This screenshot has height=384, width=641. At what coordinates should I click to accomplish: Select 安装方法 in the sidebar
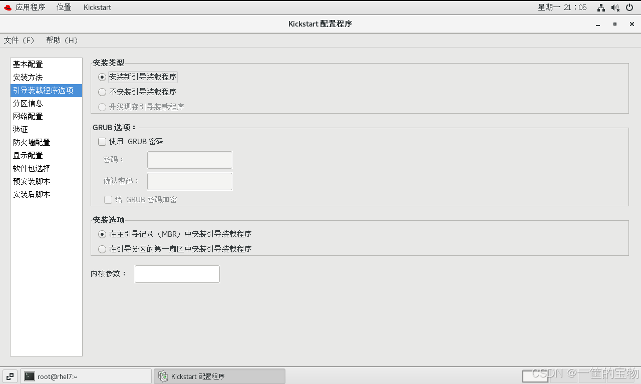pyautogui.click(x=46, y=77)
